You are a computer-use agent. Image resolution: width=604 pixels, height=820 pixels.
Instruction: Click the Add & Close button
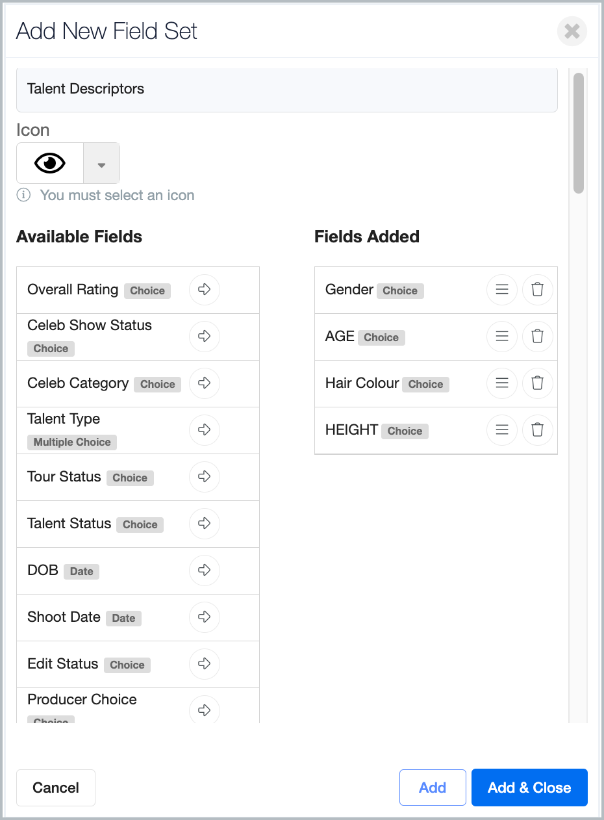tap(529, 788)
